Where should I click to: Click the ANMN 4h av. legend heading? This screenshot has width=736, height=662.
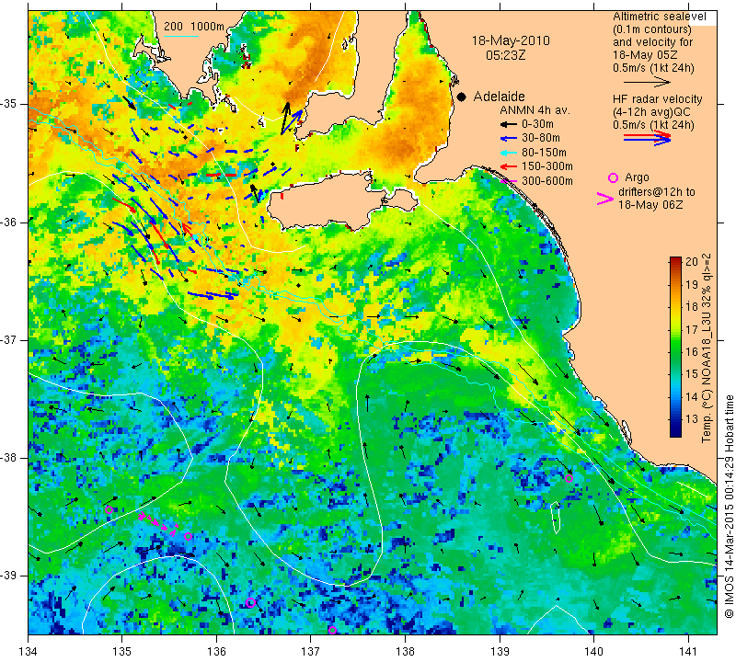pos(535,110)
